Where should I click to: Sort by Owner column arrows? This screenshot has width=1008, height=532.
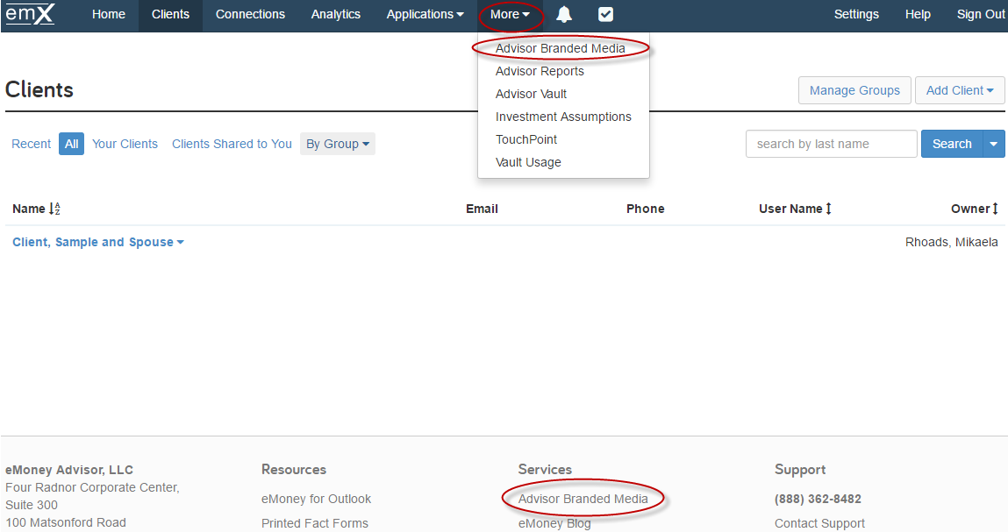[x=995, y=209]
